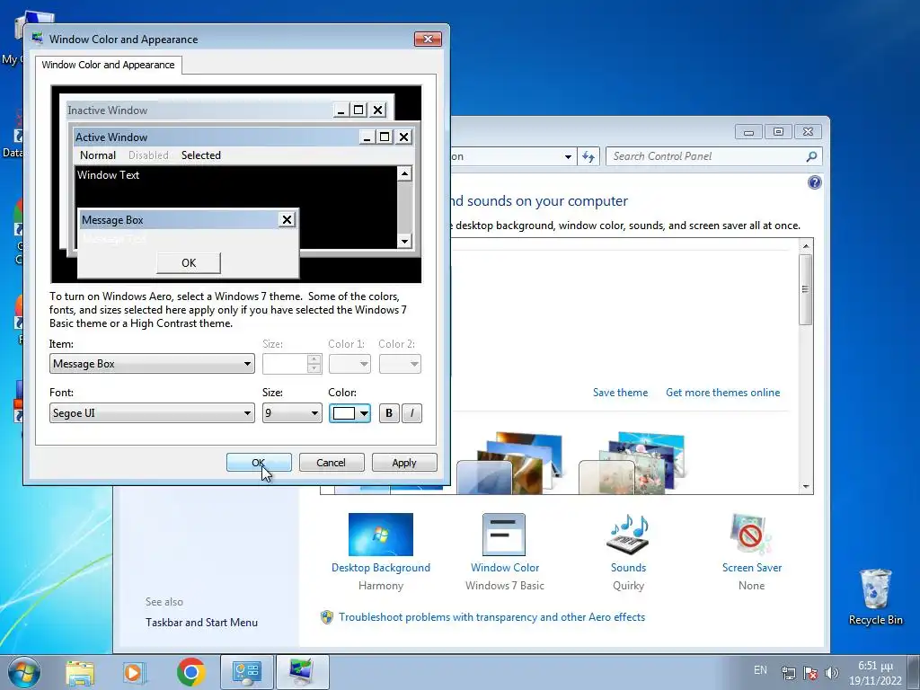Image resolution: width=920 pixels, height=690 pixels.
Task: Open the Desktop Background icon
Action: (x=381, y=535)
